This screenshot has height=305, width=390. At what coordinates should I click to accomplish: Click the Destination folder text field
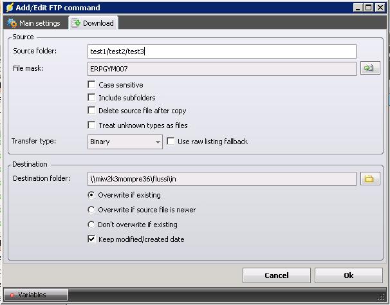221,179
